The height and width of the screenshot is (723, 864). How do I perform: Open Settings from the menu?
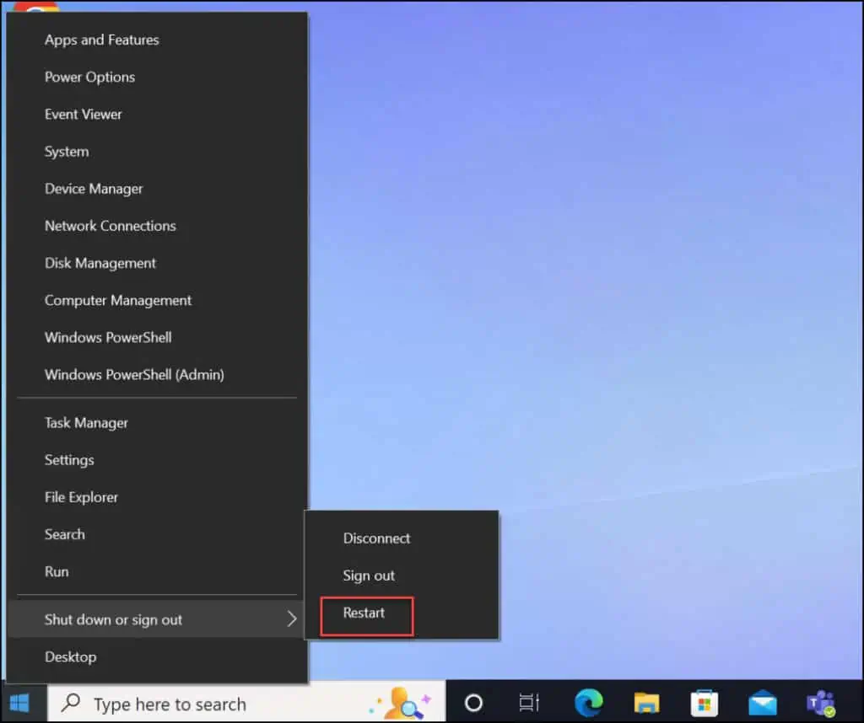pos(156,460)
